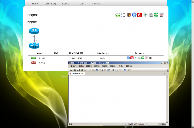Stop all devices with the large red power icon
The height and width of the screenshot is (128, 194).
pos(140,15)
